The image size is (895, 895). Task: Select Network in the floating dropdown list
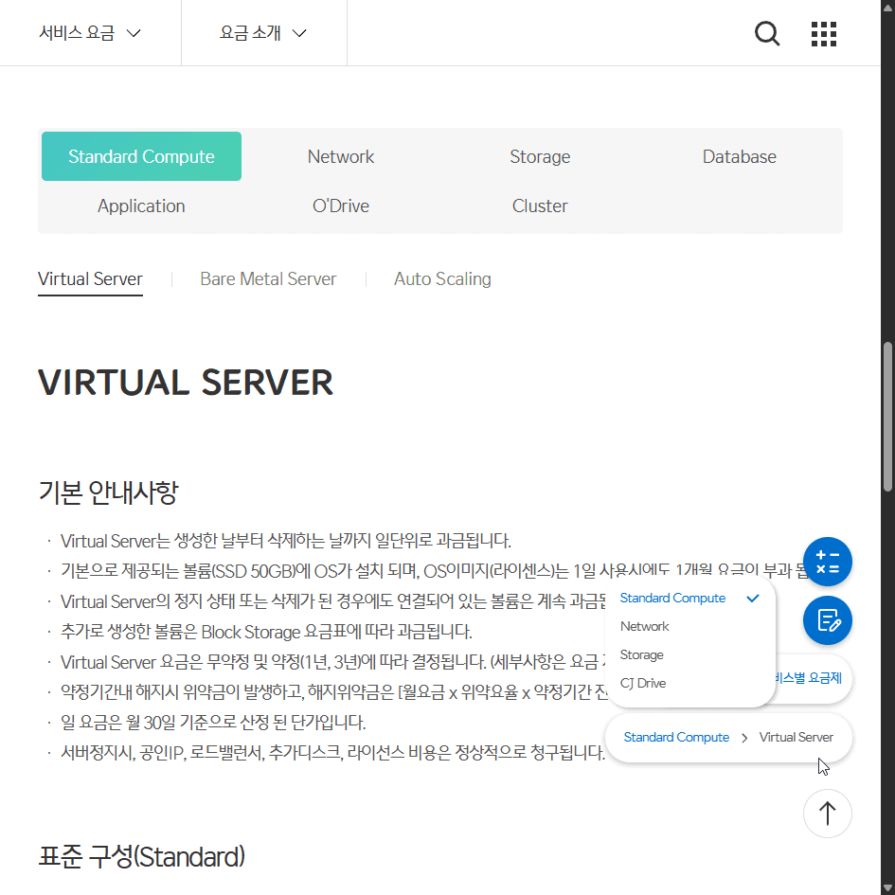click(x=645, y=626)
